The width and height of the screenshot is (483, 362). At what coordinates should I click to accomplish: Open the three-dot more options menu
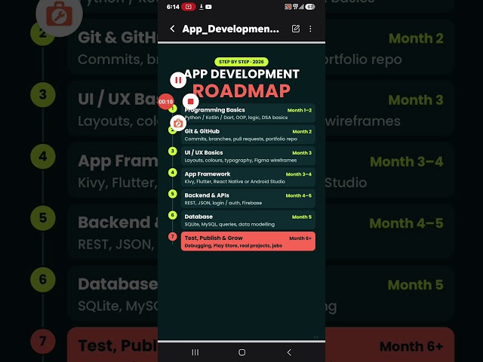pos(310,29)
